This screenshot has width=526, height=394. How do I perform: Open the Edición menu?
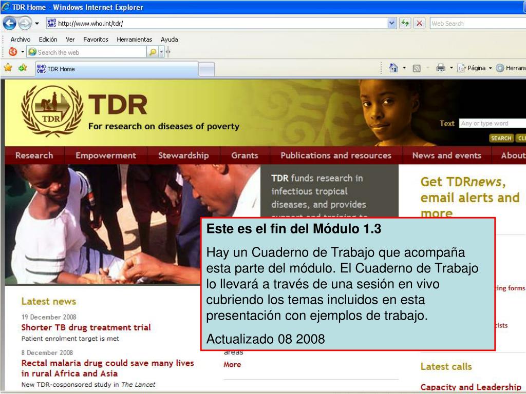tap(48, 40)
